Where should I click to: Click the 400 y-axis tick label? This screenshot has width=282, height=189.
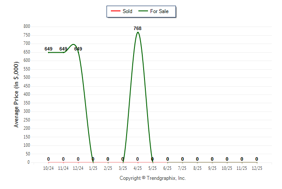26,94
